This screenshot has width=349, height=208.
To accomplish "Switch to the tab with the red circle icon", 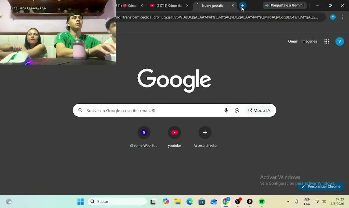I will click(130, 5).
